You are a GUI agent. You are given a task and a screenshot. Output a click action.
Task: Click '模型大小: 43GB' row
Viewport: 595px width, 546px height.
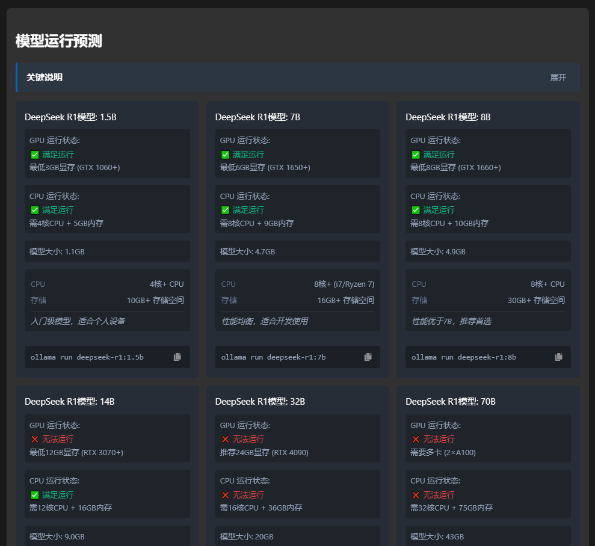[488, 536]
